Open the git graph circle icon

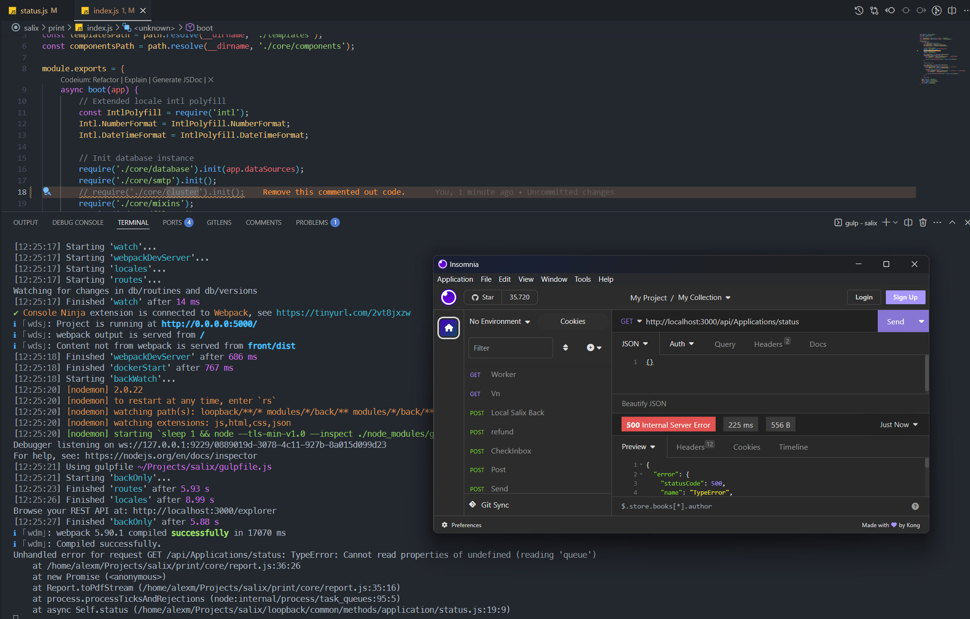[x=937, y=10]
